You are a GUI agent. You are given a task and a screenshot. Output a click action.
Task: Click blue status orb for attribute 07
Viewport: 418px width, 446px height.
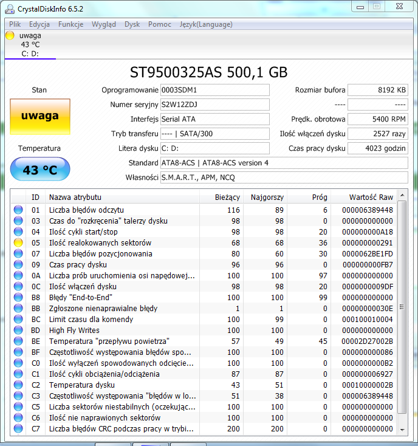pos(18,254)
